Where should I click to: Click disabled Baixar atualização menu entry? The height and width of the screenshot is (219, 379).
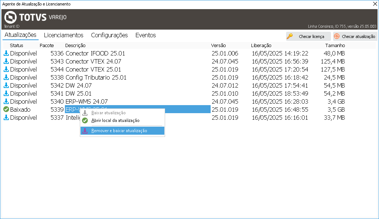pos(122,113)
